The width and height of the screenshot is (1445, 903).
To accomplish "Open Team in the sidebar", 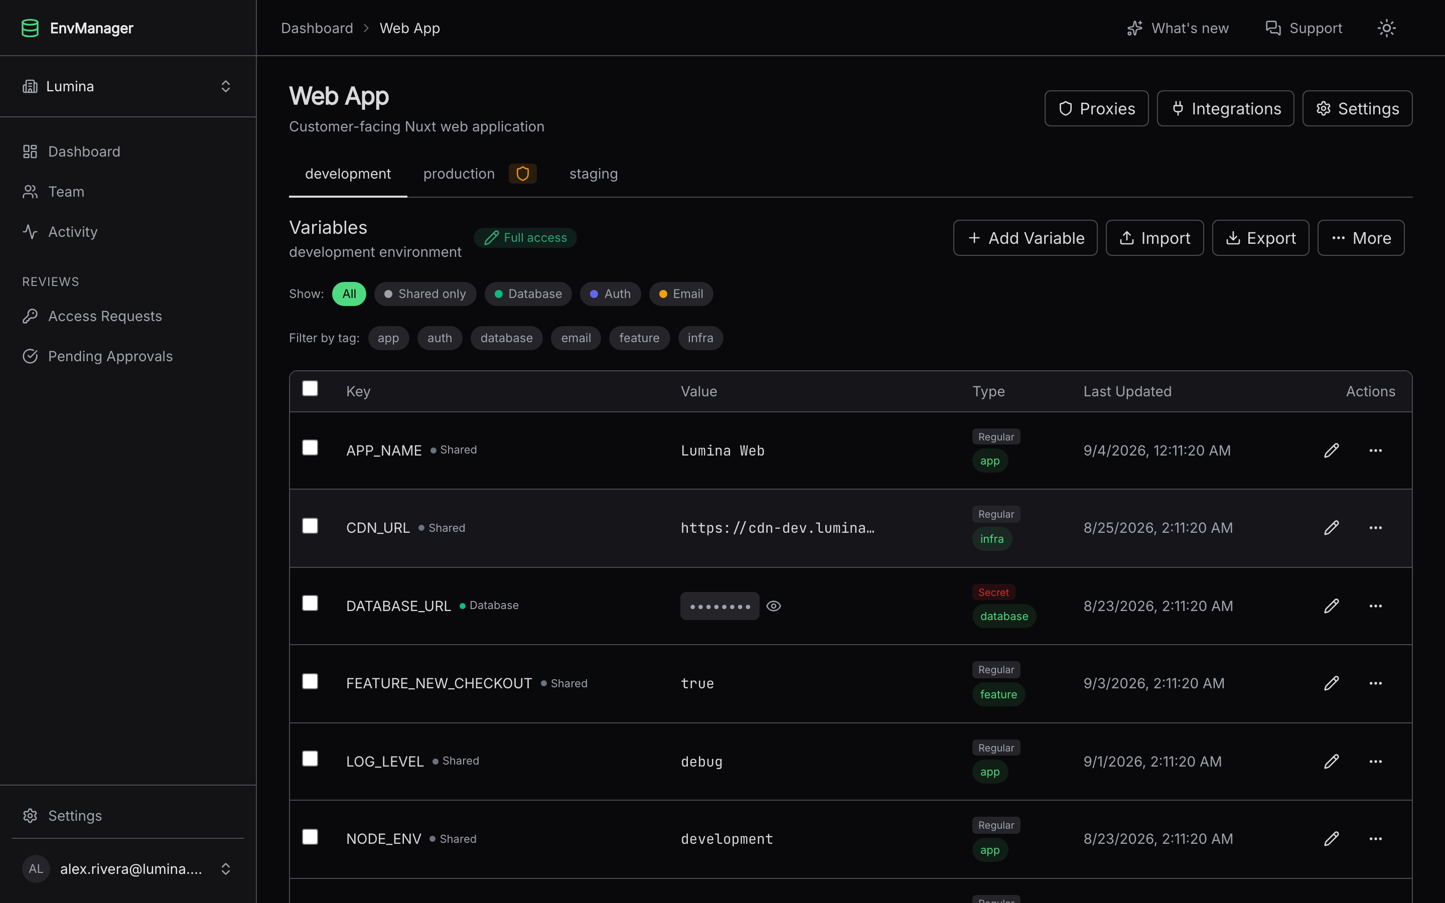I will [x=128, y=192].
